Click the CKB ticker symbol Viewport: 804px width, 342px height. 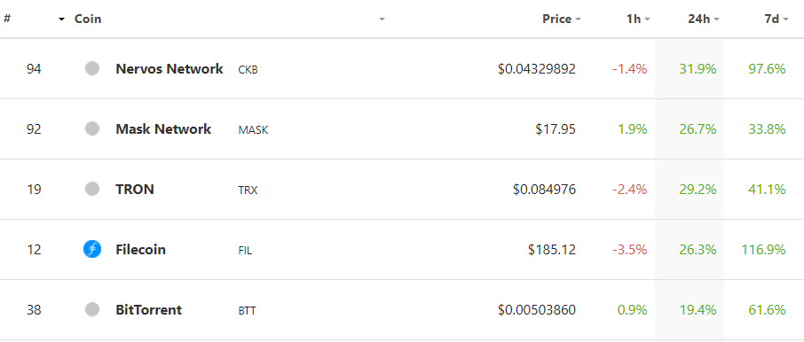click(x=248, y=70)
